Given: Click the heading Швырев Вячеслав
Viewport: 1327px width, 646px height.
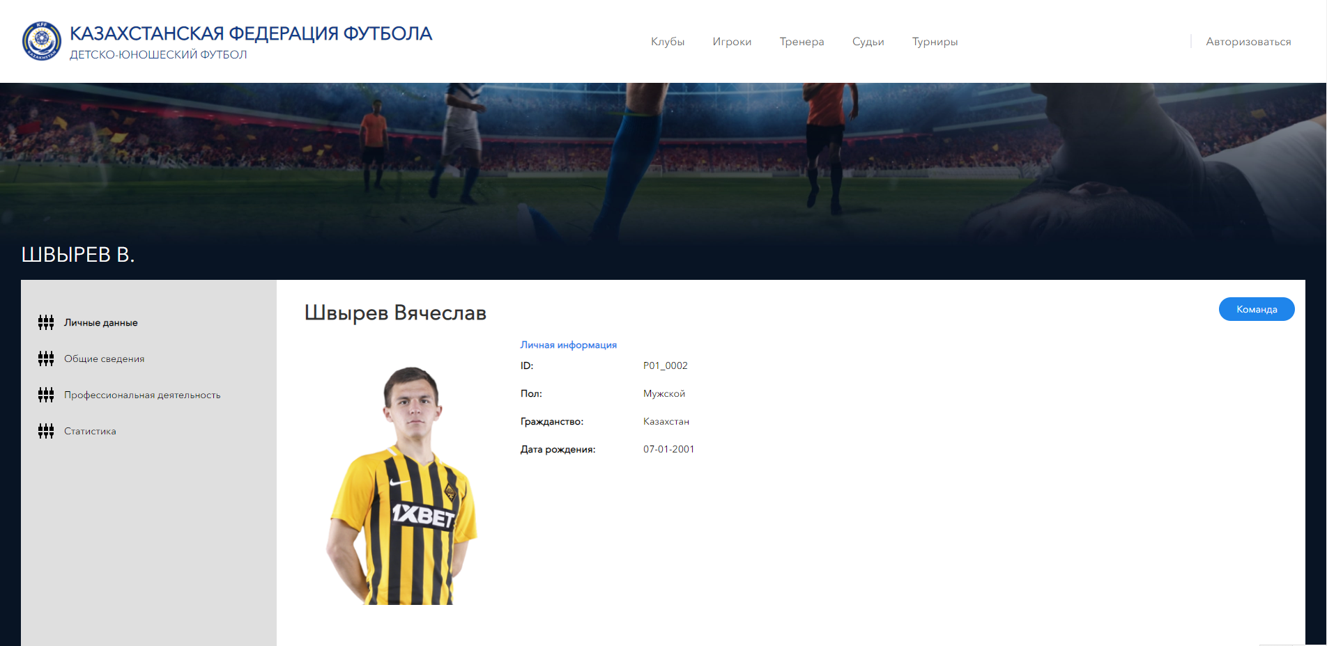Looking at the screenshot, I should (x=395, y=313).
